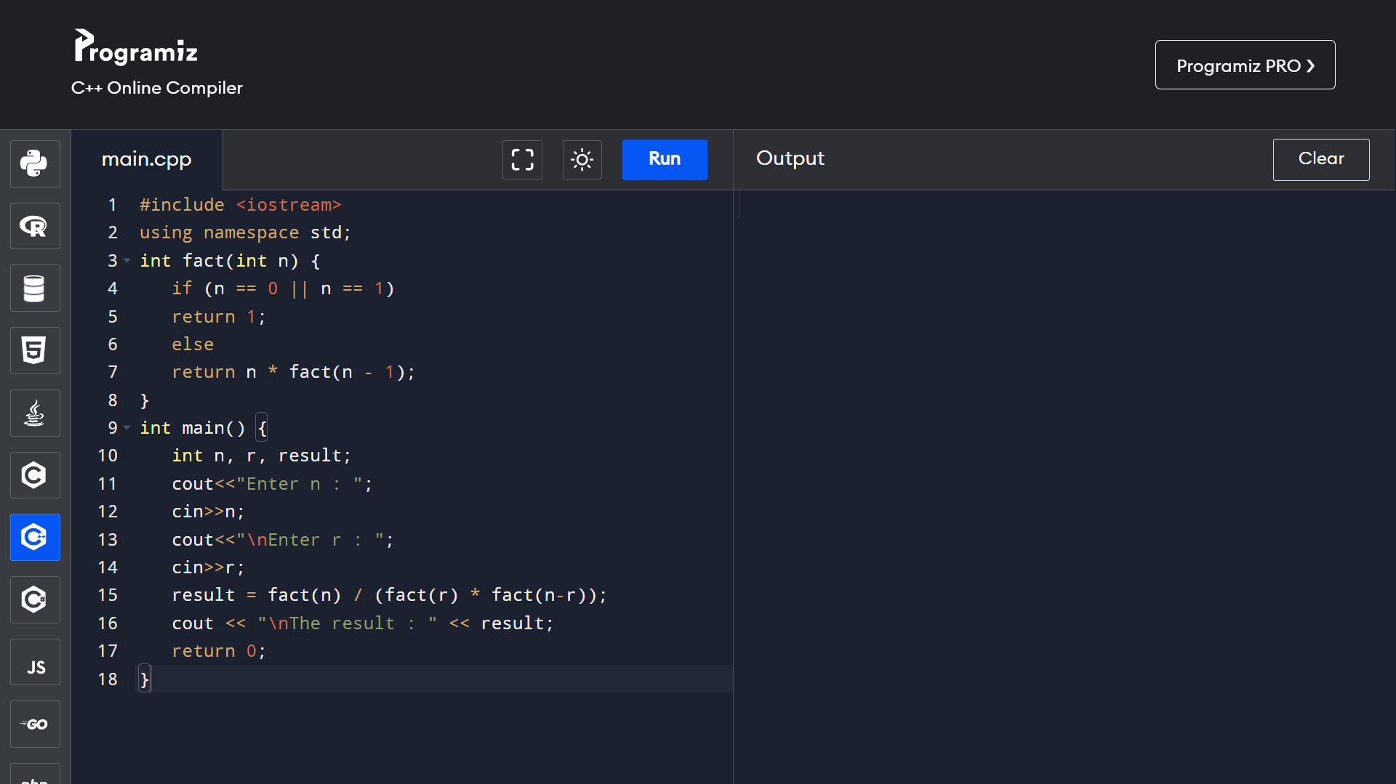Viewport: 1396px width, 784px height.
Task: Click the 'cout<<"\nEnter r : ";' line
Action: tap(283, 540)
